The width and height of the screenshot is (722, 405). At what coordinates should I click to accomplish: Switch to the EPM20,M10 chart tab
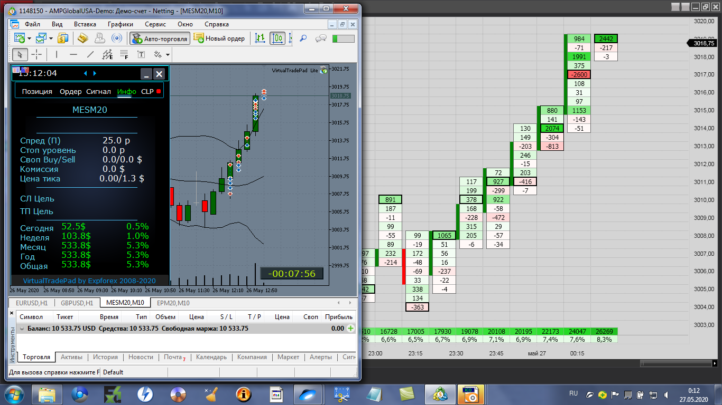[x=173, y=303]
